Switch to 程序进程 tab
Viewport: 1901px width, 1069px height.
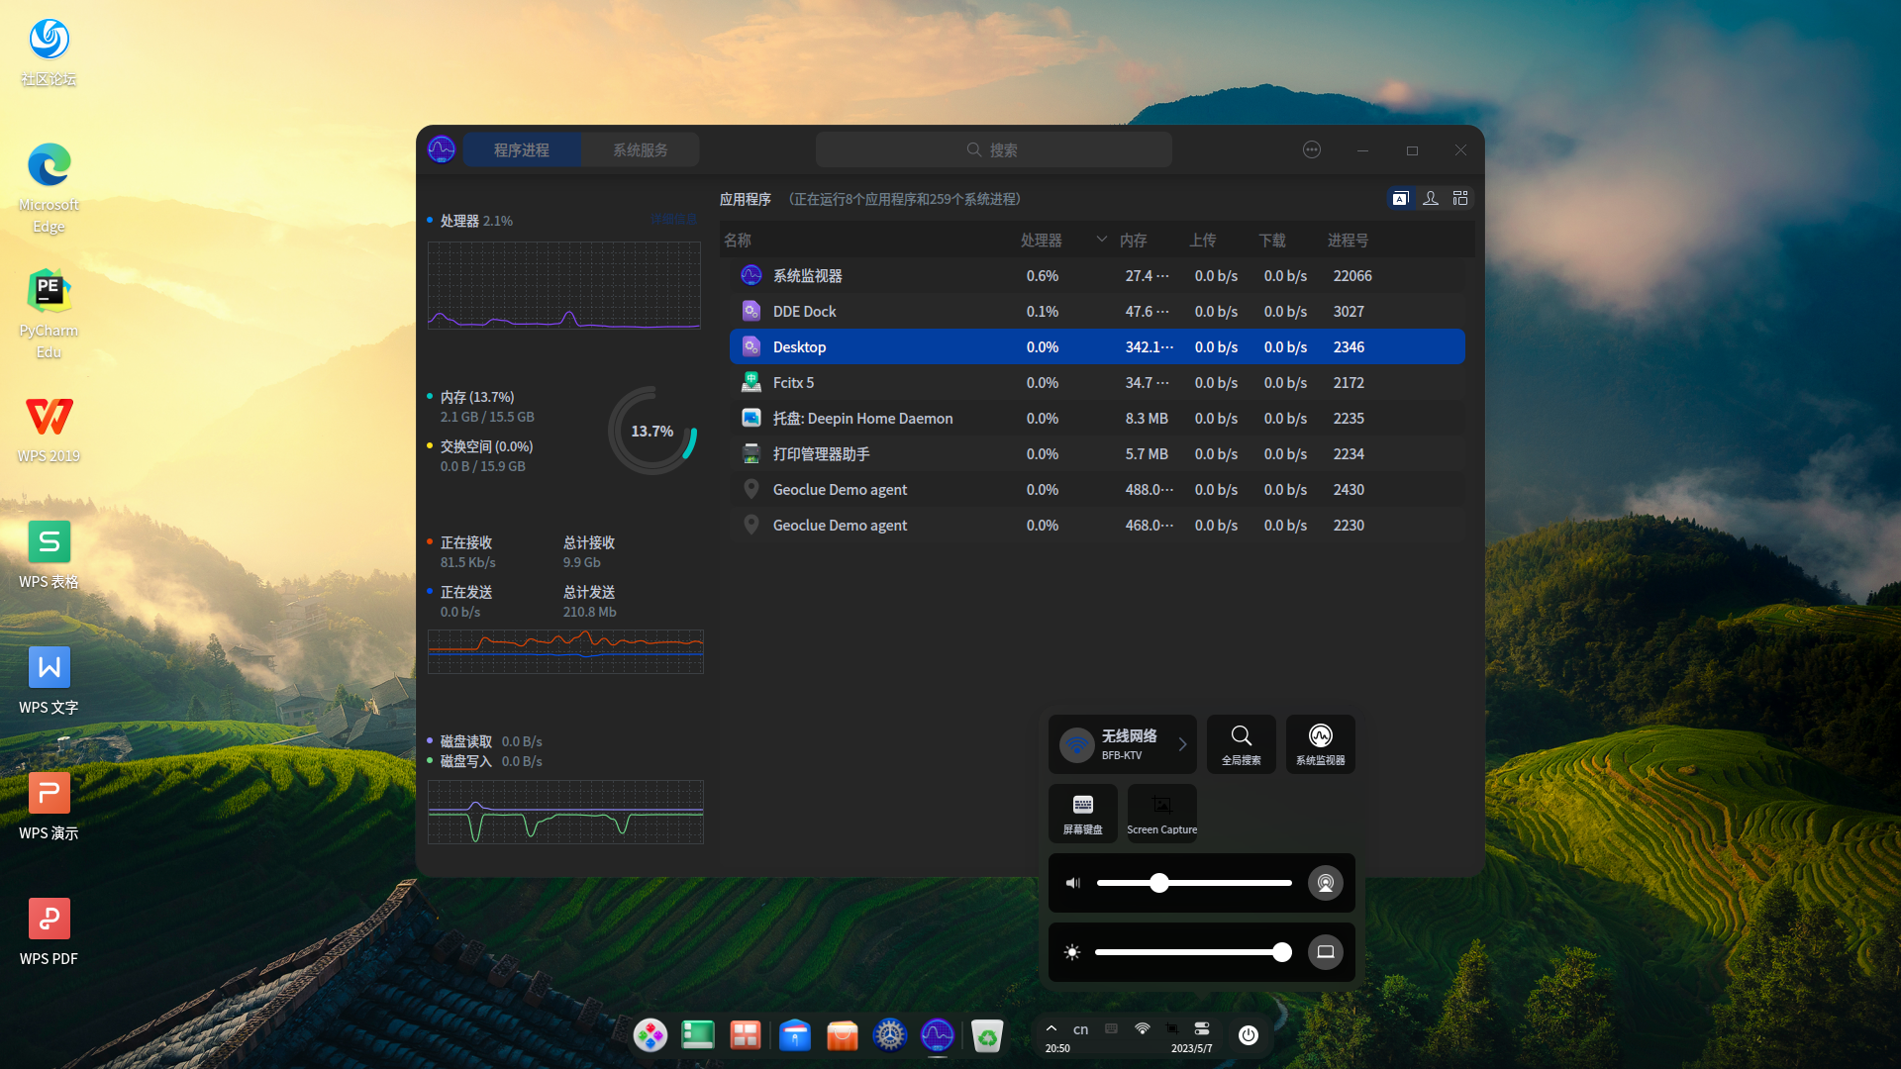point(522,150)
